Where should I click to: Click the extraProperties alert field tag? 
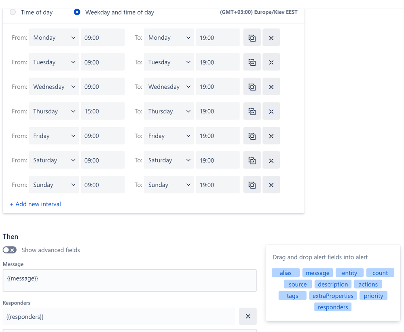(x=333, y=296)
